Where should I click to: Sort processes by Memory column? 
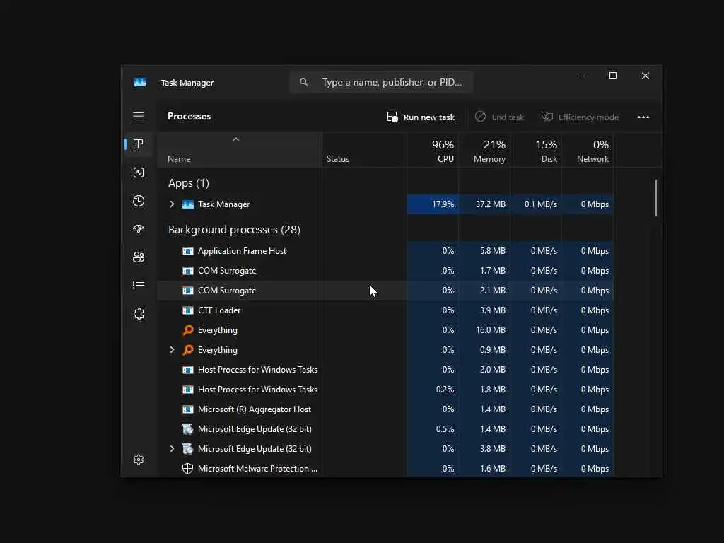484,151
